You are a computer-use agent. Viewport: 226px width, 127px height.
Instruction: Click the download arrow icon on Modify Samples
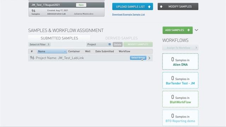[161, 6]
